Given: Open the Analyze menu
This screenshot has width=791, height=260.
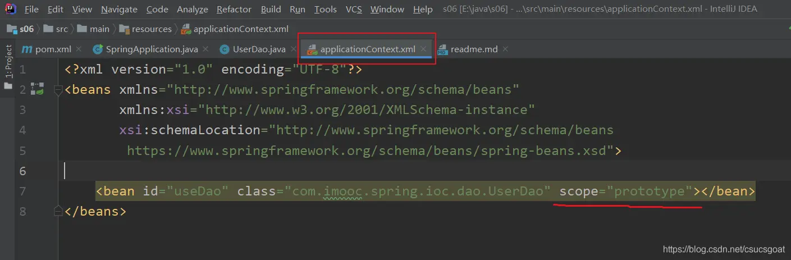Looking at the screenshot, I should (193, 10).
